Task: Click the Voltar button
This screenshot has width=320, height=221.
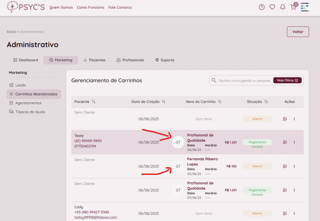Action: (298, 32)
